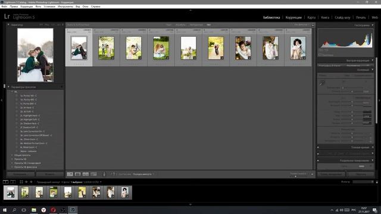Screen dimensions: 381x214
Task: Collapse the left panel group
Action: click(1, 100)
